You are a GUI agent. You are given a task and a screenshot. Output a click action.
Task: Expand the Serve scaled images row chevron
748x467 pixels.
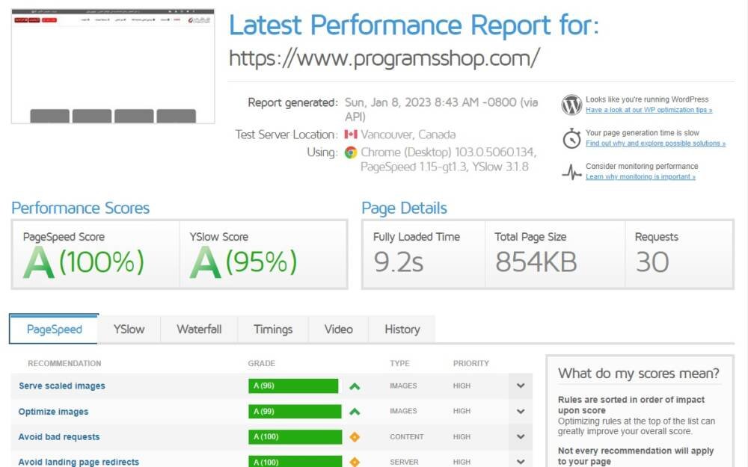[x=521, y=386]
